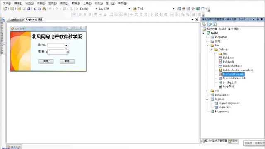This screenshot has height=149, width=265.
Task: Select IrisSkin2.dll in the tree
Action: [229, 82]
